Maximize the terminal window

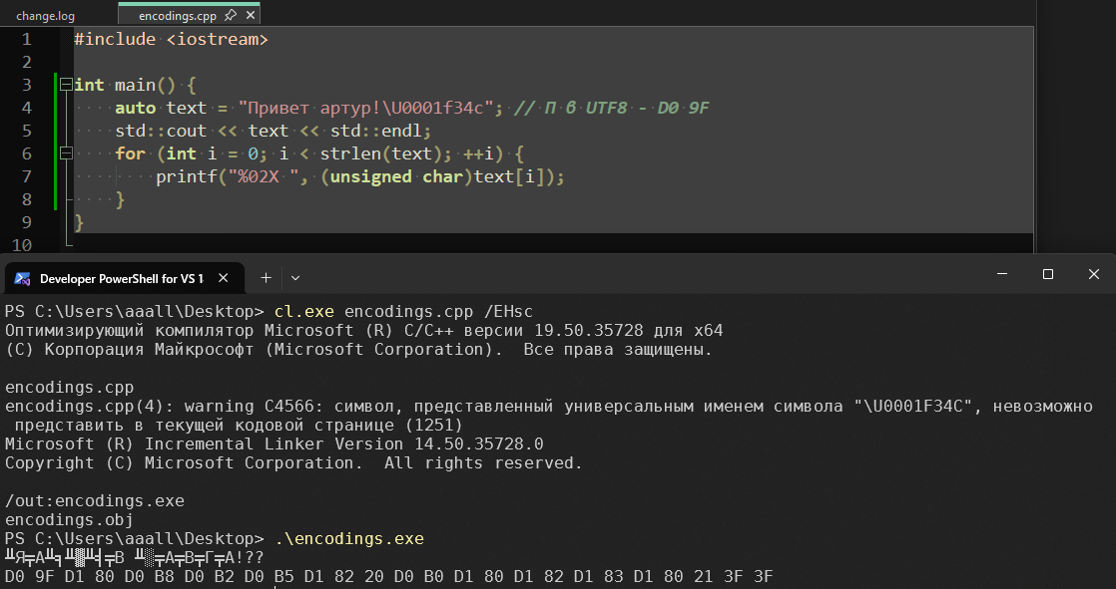pos(1046,274)
